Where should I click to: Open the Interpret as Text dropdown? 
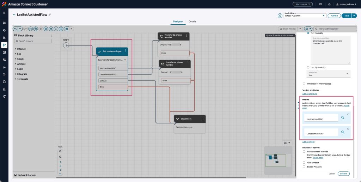[x=329, y=74]
